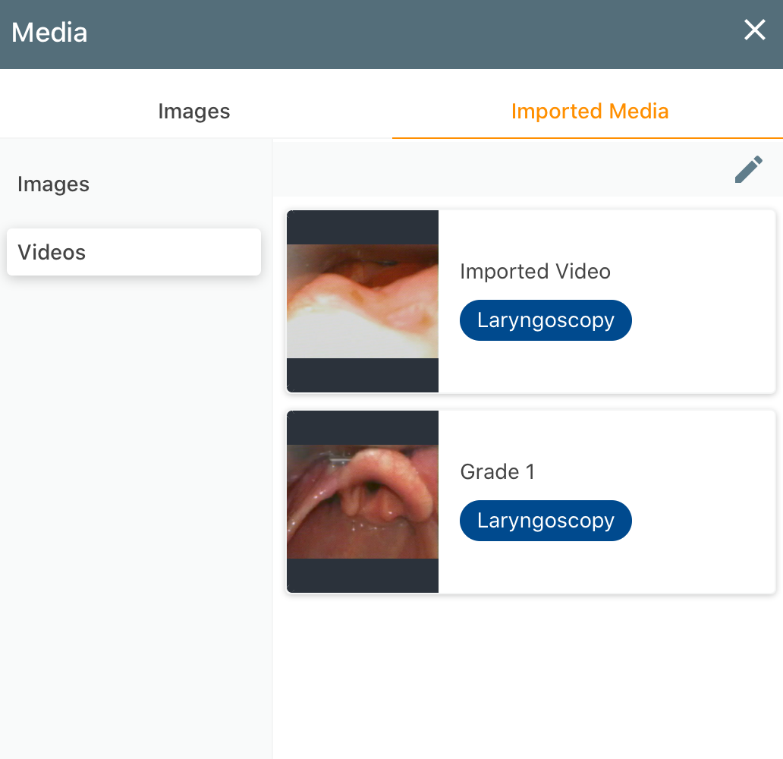
Task: Enter edit mode for imported media list
Action: (x=749, y=169)
